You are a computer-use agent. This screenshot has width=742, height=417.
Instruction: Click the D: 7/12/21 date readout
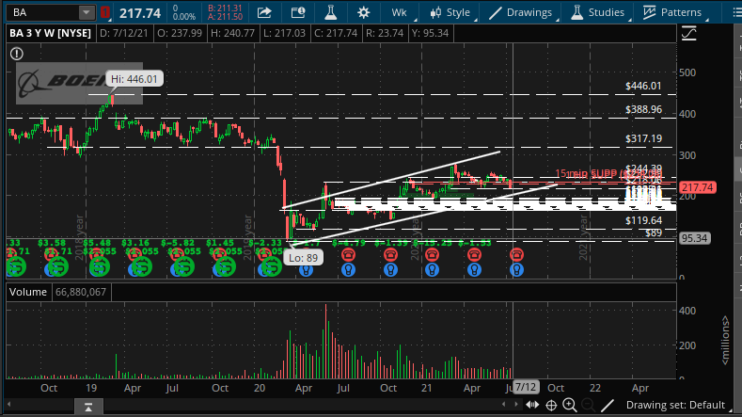tap(123, 33)
